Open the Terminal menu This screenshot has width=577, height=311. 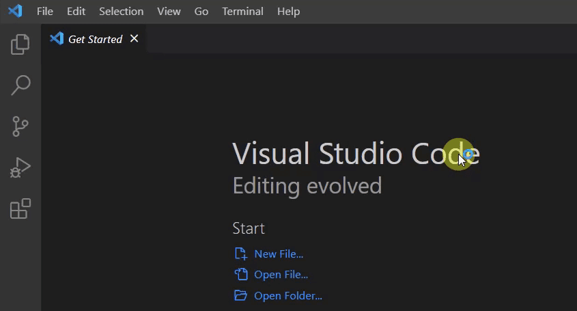242,12
